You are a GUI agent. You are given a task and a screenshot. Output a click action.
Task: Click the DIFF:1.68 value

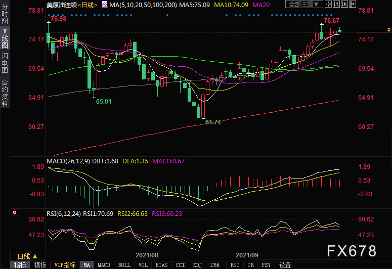pyautogui.click(x=105, y=161)
